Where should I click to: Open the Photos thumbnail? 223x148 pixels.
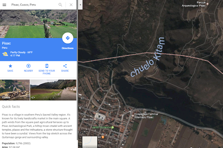click(15, 90)
